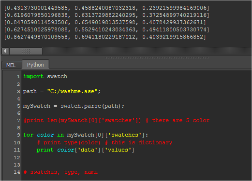Click the 'import swatch' code line
This screenshot has height=181, width=252.
click(x=45, y=76)
